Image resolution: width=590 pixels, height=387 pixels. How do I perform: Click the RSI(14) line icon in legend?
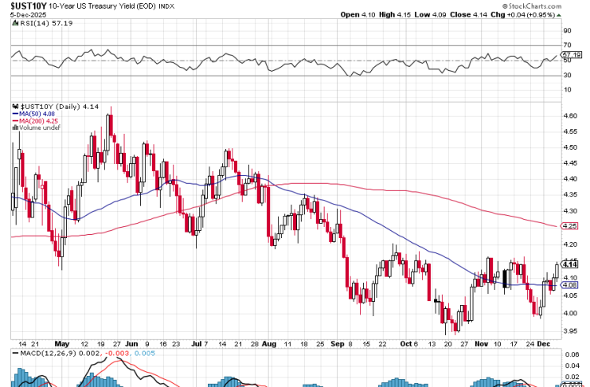(14, 25)
